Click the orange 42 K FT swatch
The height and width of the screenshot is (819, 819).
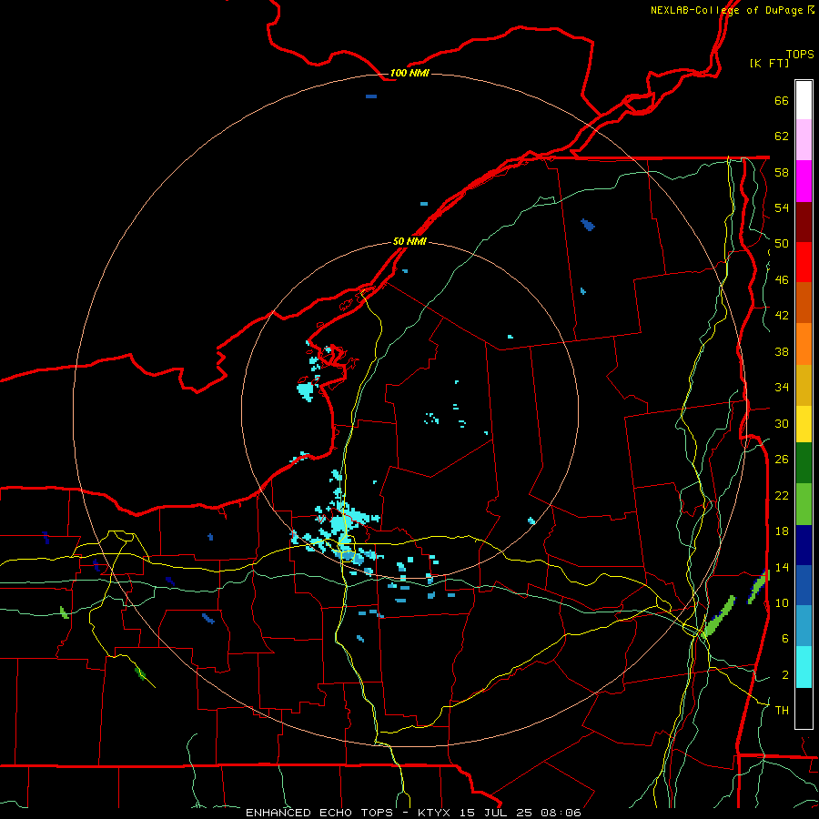coord(804,343)
